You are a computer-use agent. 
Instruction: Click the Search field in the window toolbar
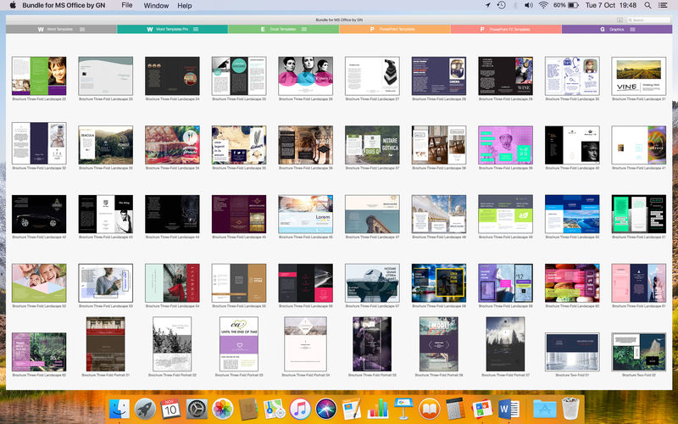(x=648, y=20)
